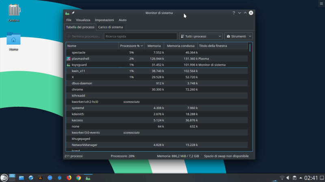Select the spectacle process row

(157, 53)
